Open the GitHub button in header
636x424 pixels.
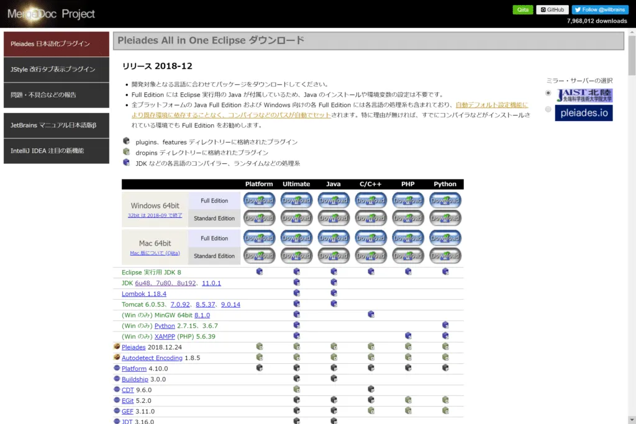tap(552, 10)
